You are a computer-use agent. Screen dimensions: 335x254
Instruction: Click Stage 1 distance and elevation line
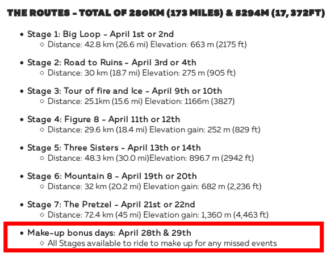[147, 44]
